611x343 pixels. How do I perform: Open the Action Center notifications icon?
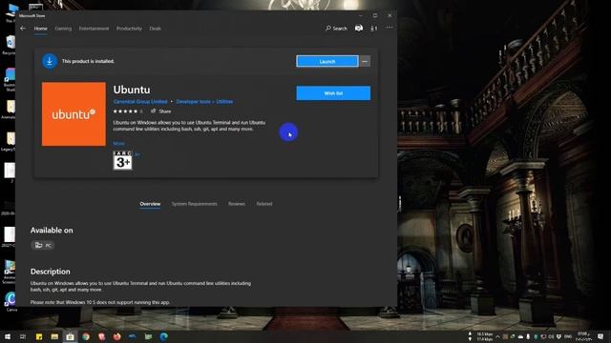coord(600,336)
